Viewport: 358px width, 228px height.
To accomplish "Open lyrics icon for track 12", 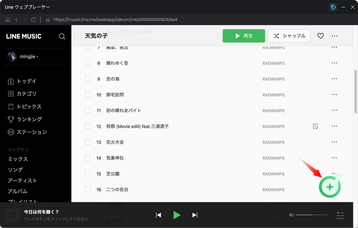I will (x=315, y=127).
